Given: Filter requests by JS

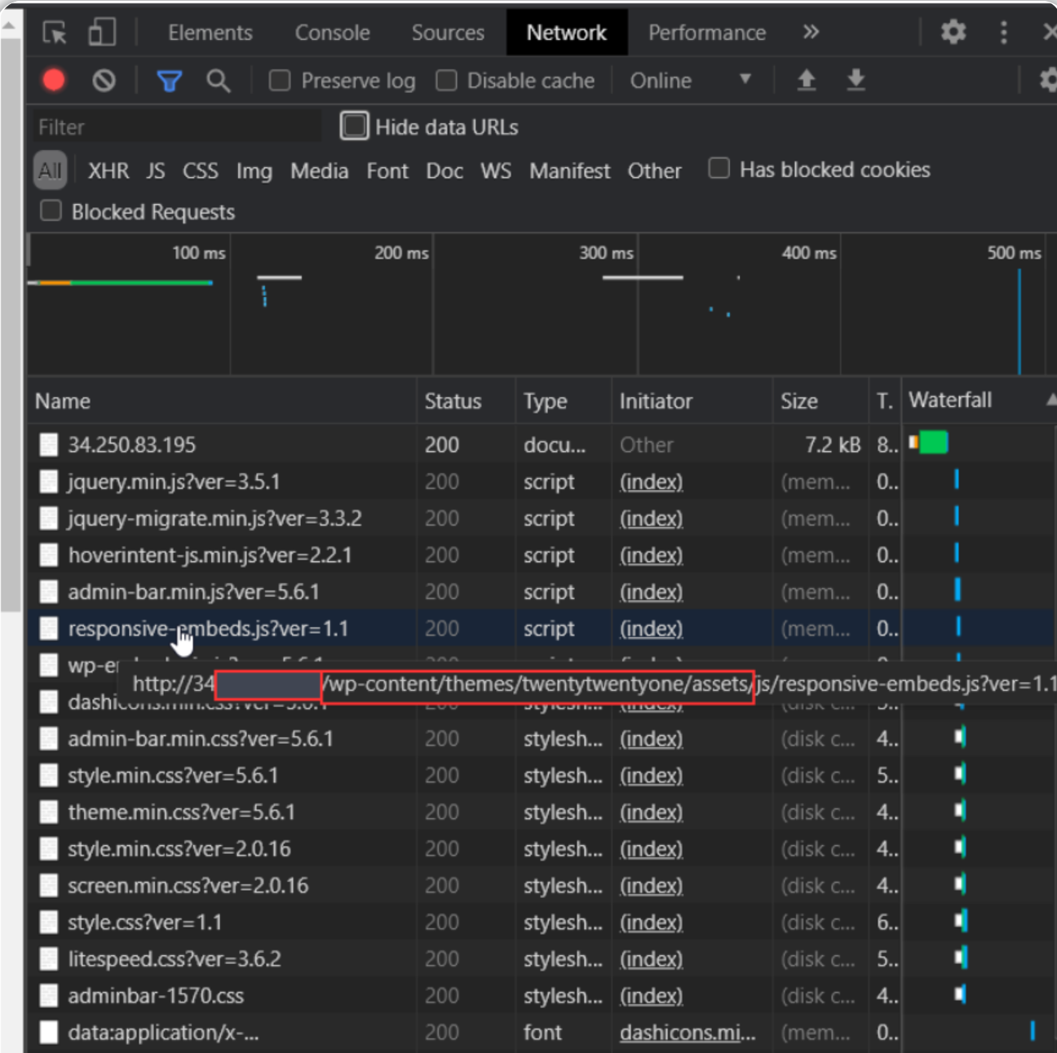Looking at the screenshot, I should 155,170.
